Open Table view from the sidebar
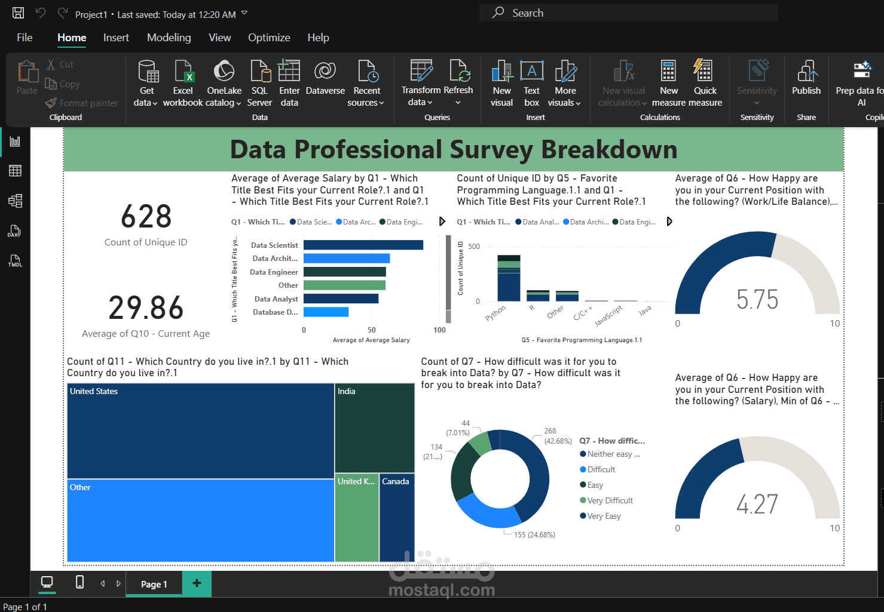 coord(14,171)
